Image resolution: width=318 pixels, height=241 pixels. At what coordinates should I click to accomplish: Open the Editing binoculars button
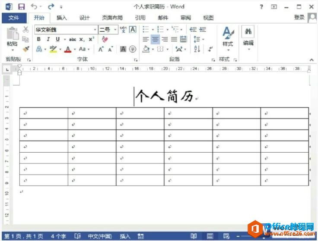[248, 31]
